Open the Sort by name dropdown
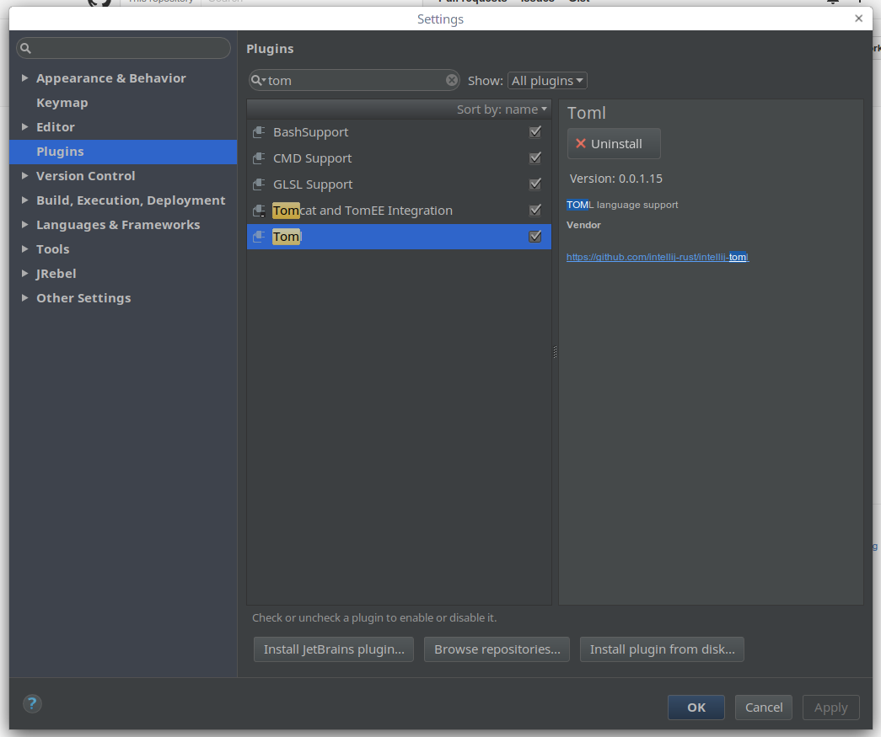The height and width of the screenshot is (737, 881). coord(502,109)
